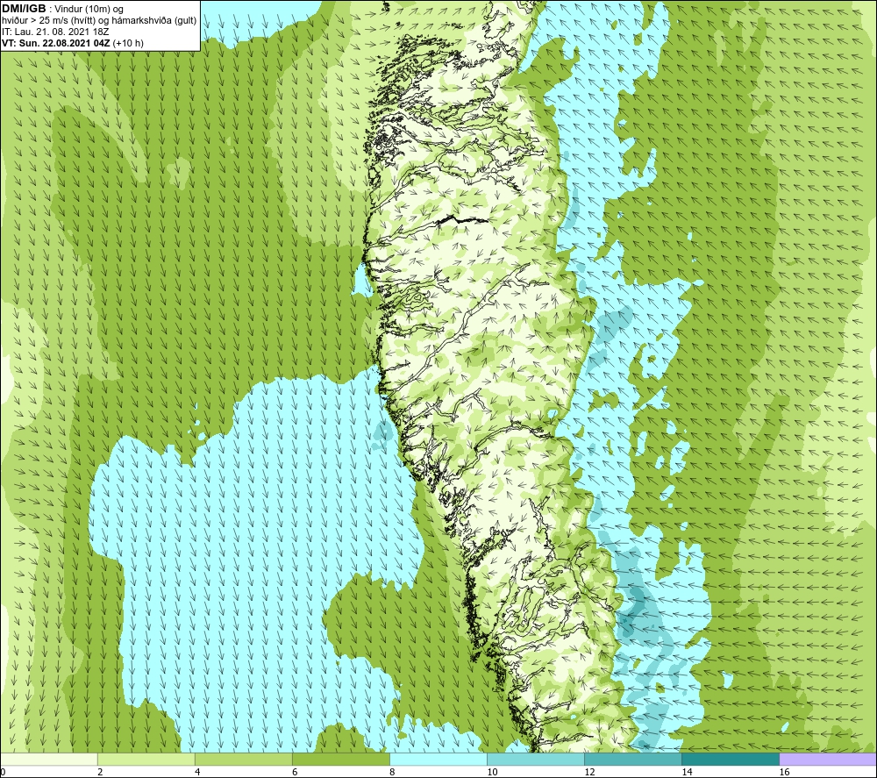The width and height of the screenshot is (877, 778).
Task: Click the 'DMI/IGB' title text
Action: 24,9
